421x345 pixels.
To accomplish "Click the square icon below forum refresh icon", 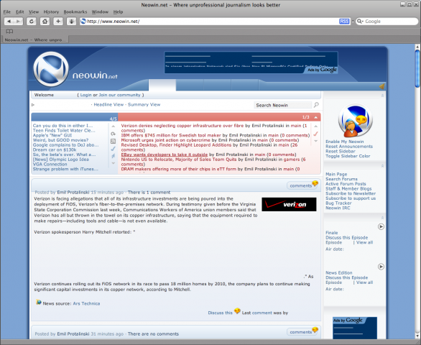I will [x=113, y=141].
